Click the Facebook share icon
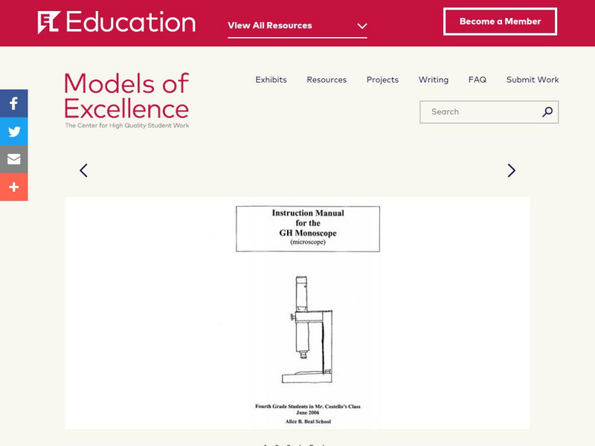The width and height of the screenshot is (595, 446). 13,103
